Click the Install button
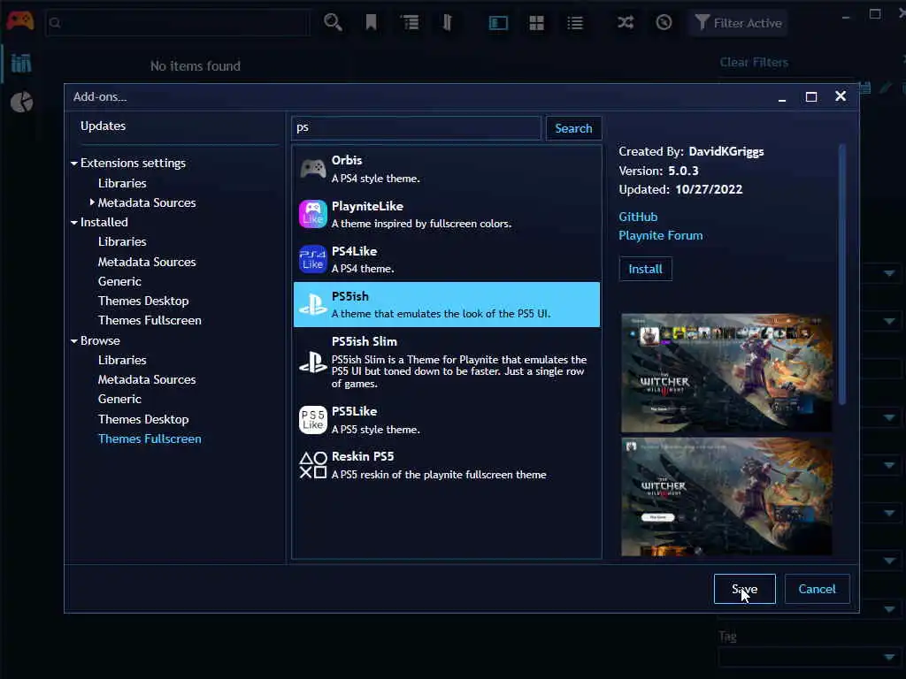Viewport: 906px width, 679px height. [x=645, y=269]
